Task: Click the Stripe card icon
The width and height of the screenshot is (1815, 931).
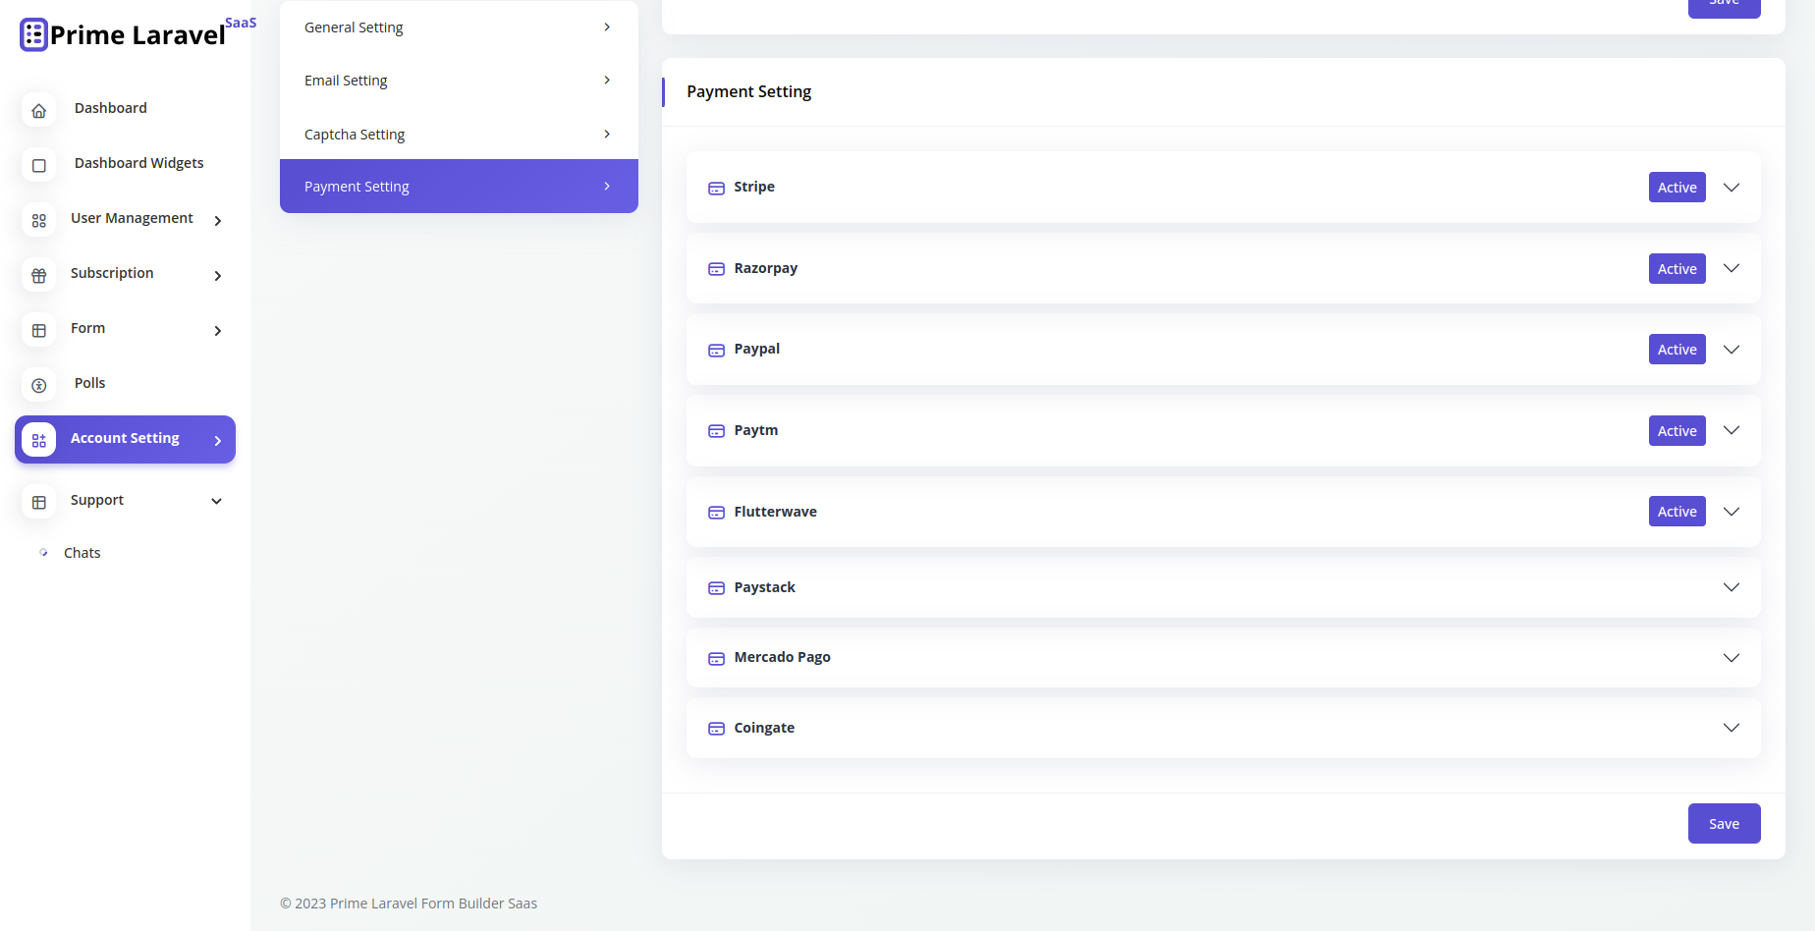Action: (x=716, y=188)
